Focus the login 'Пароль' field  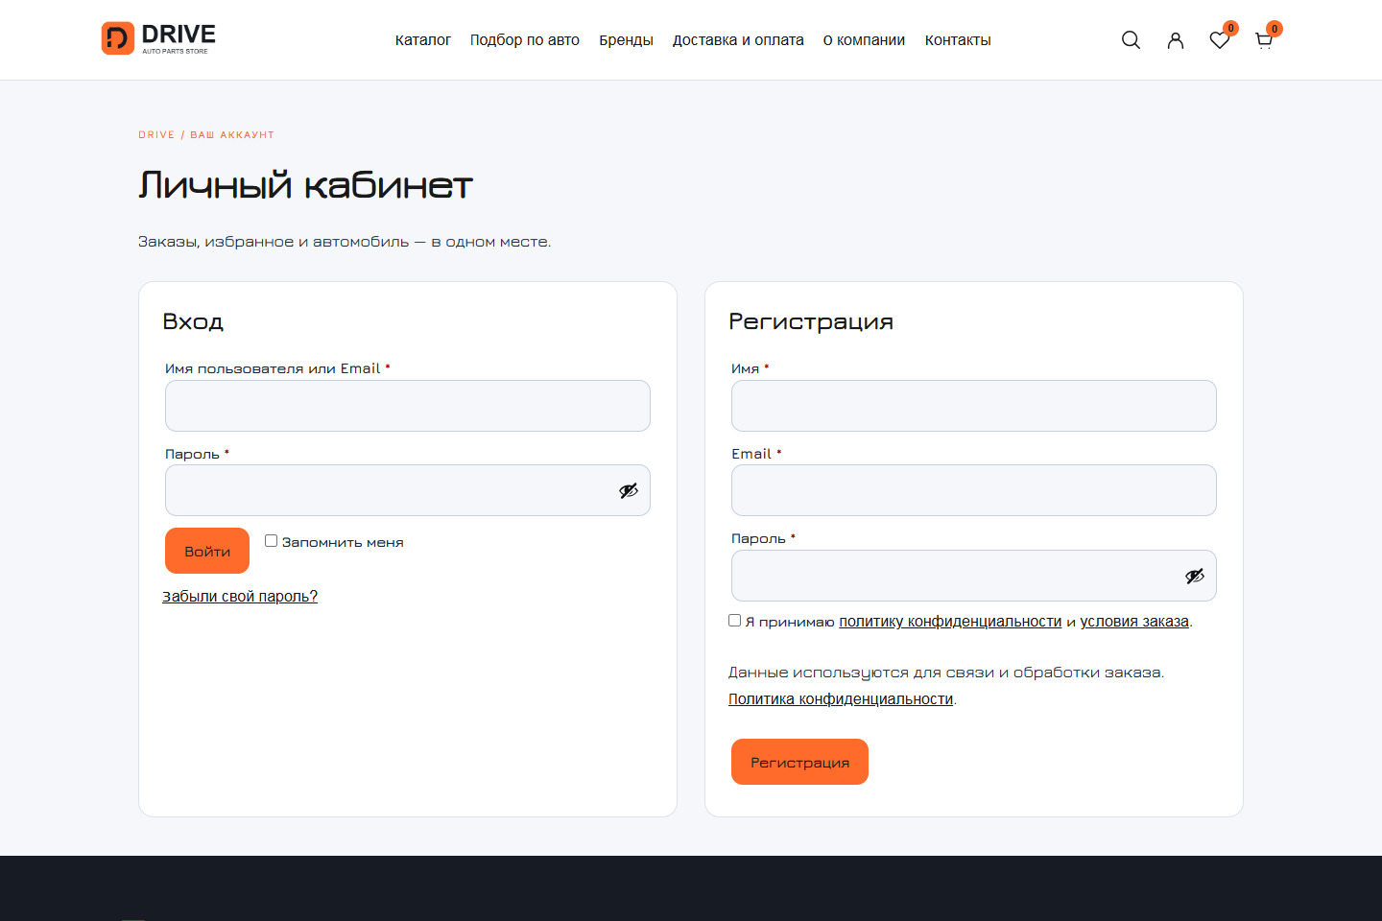pyautogui.click(x=408, y=490)
